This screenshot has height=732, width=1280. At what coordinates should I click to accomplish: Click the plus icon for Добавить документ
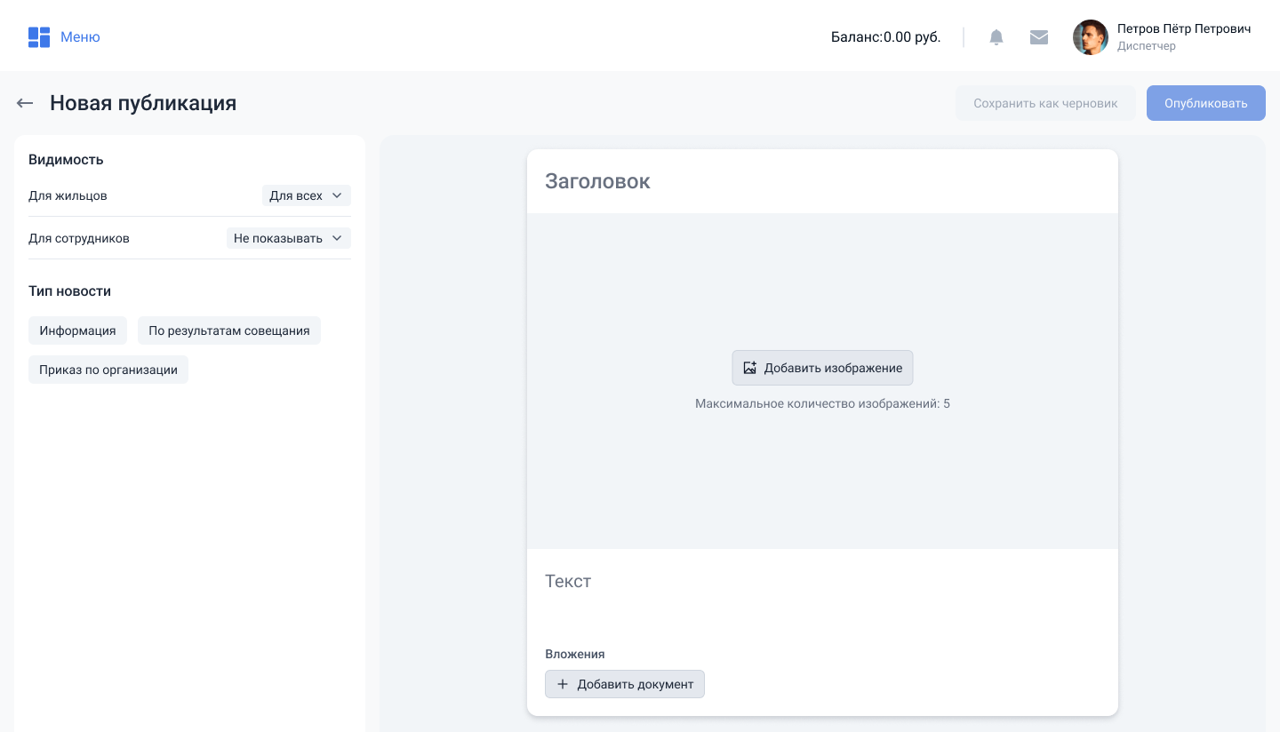tap(562, 684)
